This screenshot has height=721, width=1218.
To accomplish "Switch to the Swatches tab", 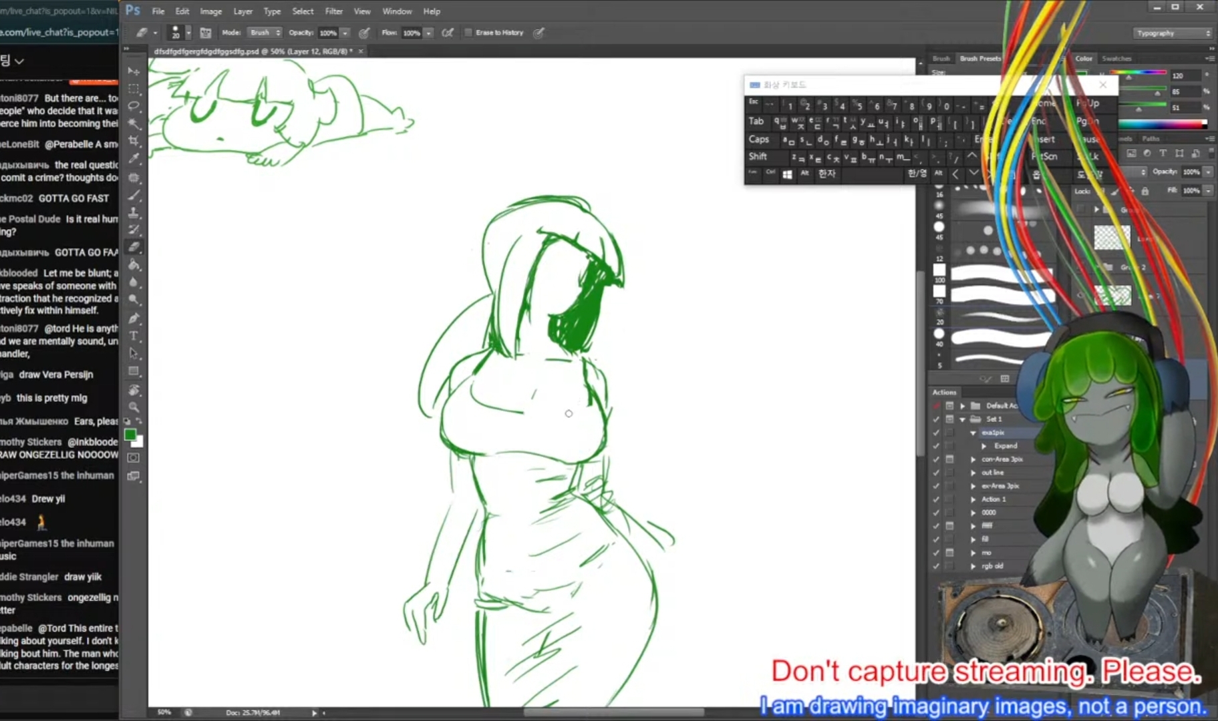I will (x=1116, y=59).
